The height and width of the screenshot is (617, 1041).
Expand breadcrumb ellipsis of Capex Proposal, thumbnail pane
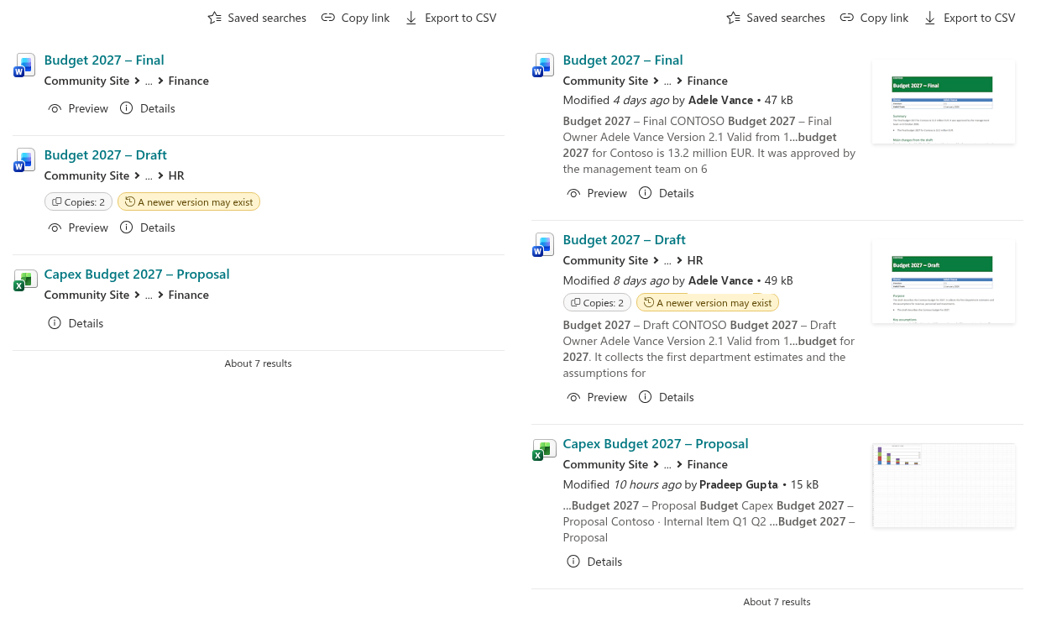[x=667, y=465]
